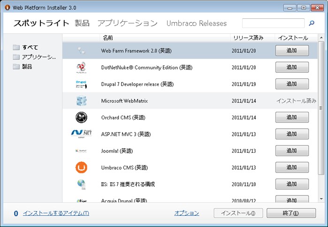This screenshot has width=328, height=227.
Task: Select Drupal 7 Developer release (英語) text
Action: (137, 84)
